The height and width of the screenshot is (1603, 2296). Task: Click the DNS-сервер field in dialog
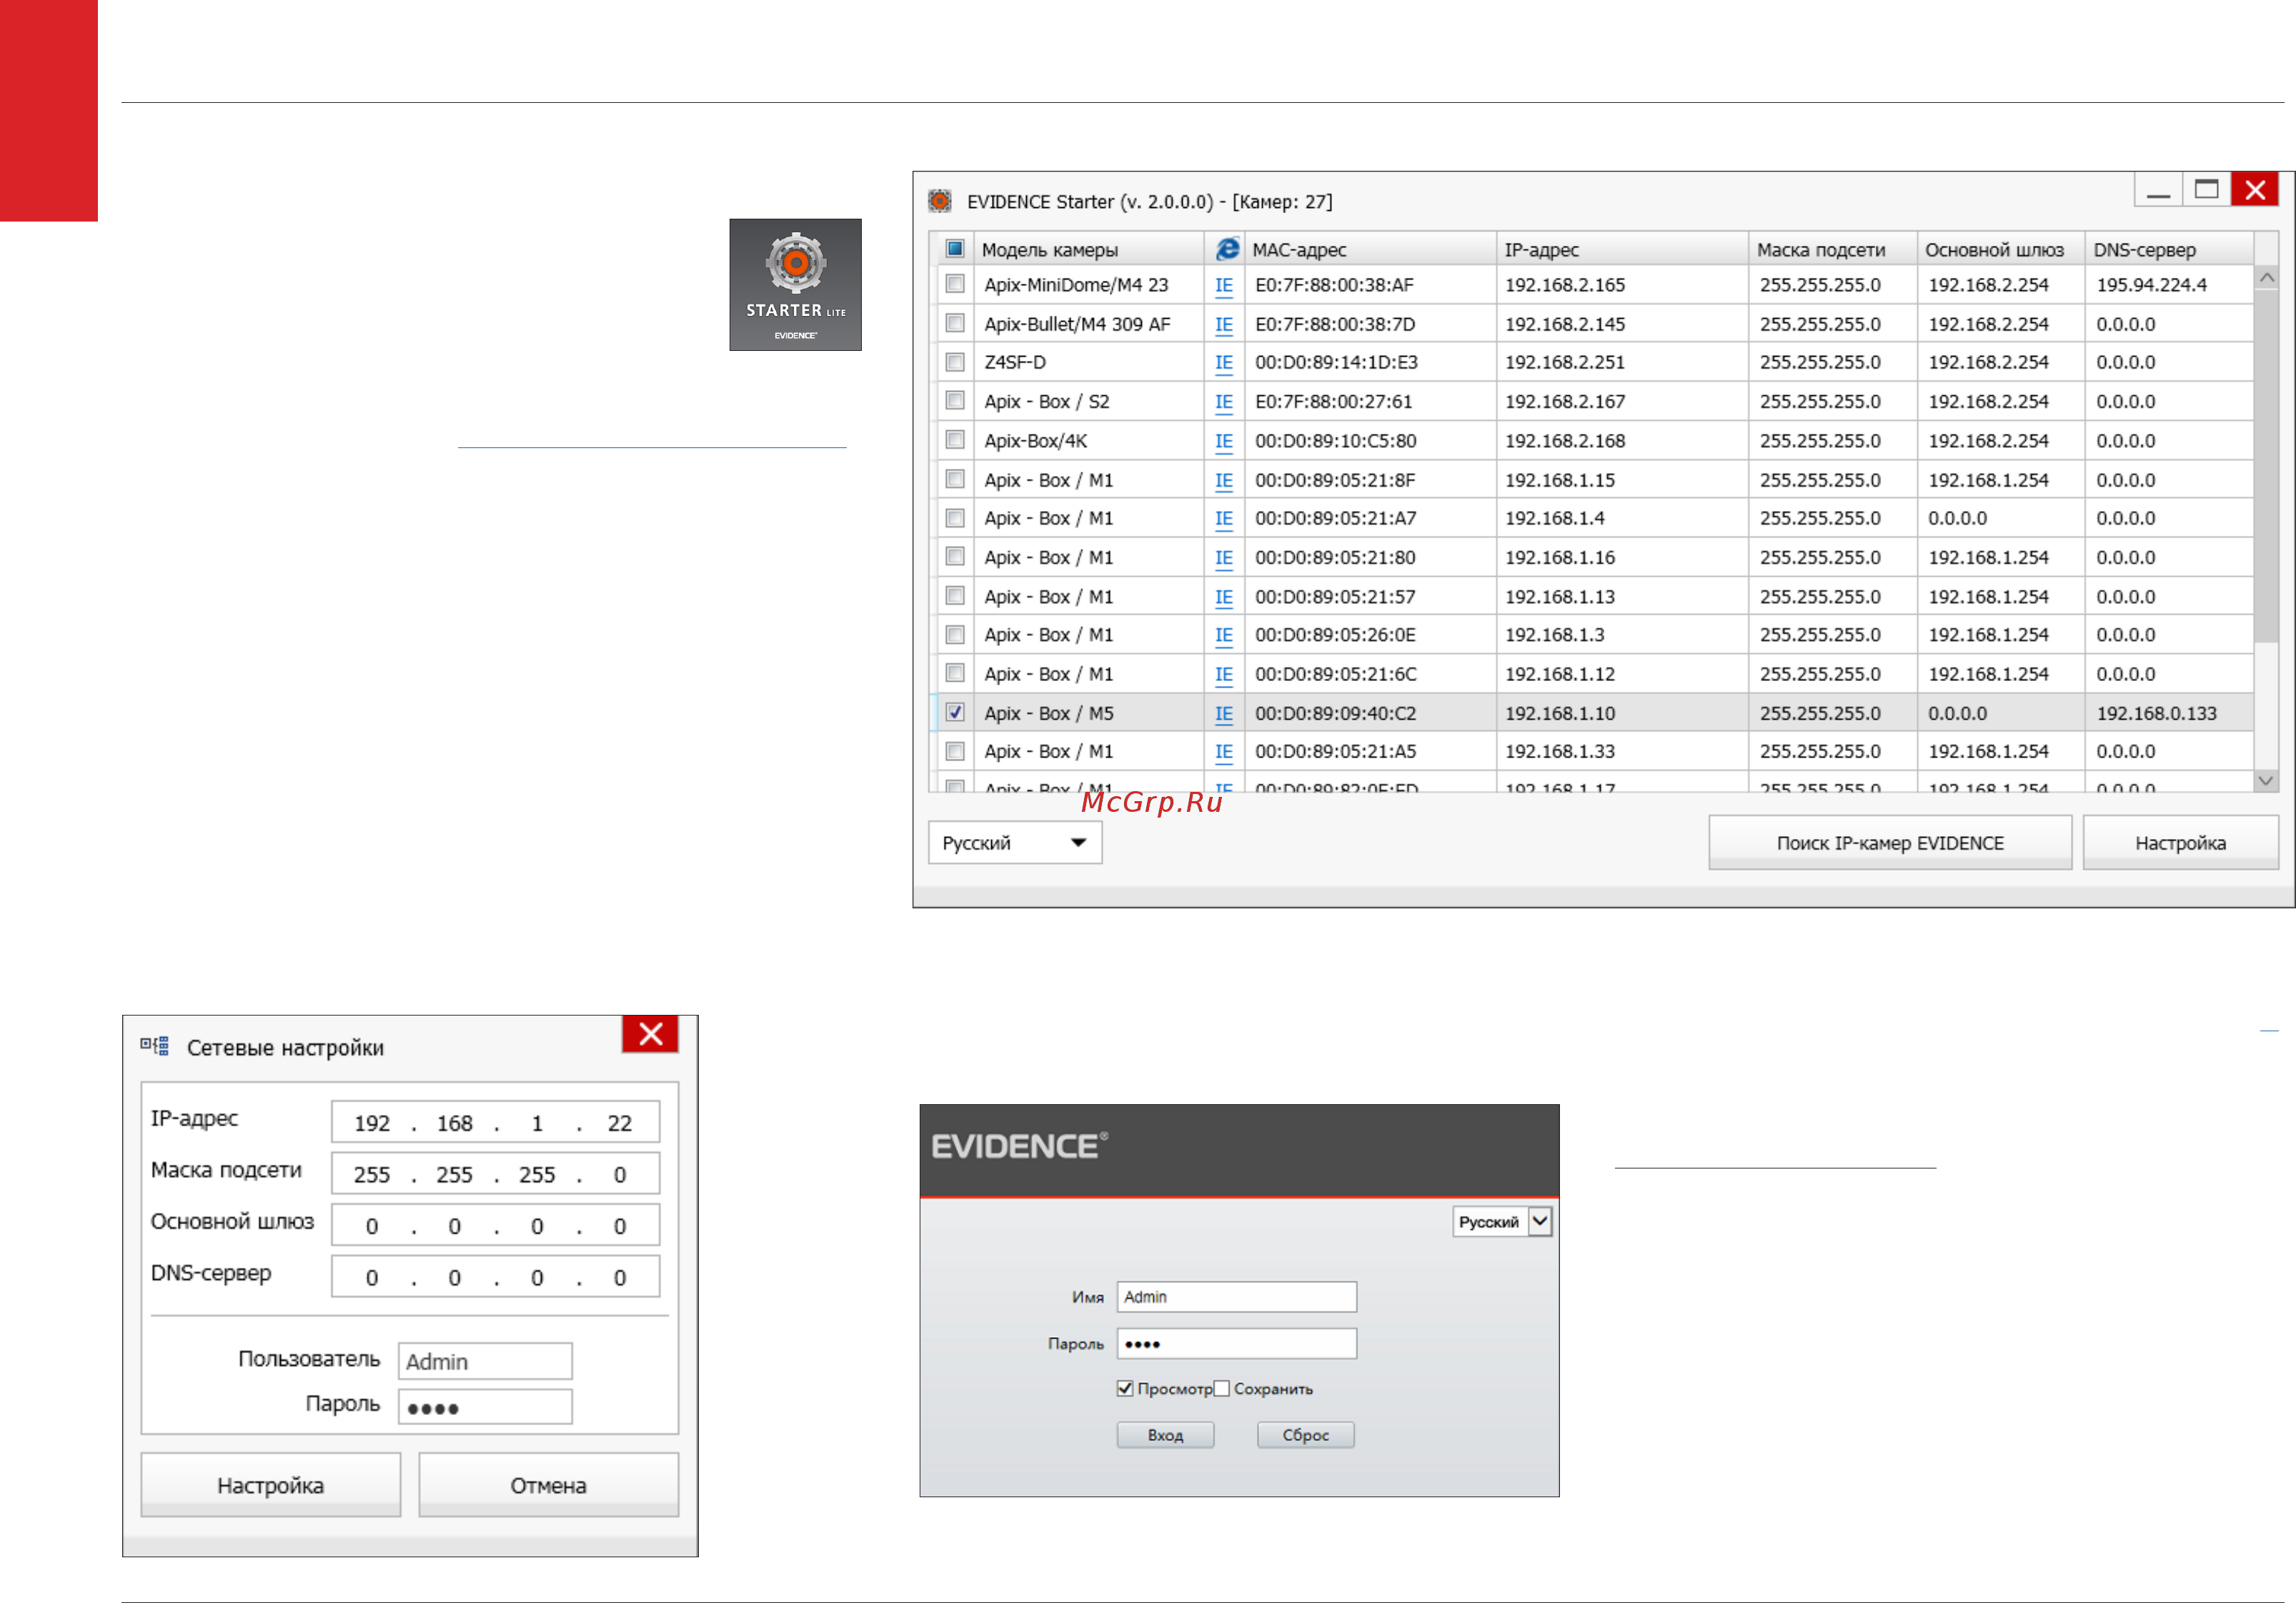tap(496, 1277)
